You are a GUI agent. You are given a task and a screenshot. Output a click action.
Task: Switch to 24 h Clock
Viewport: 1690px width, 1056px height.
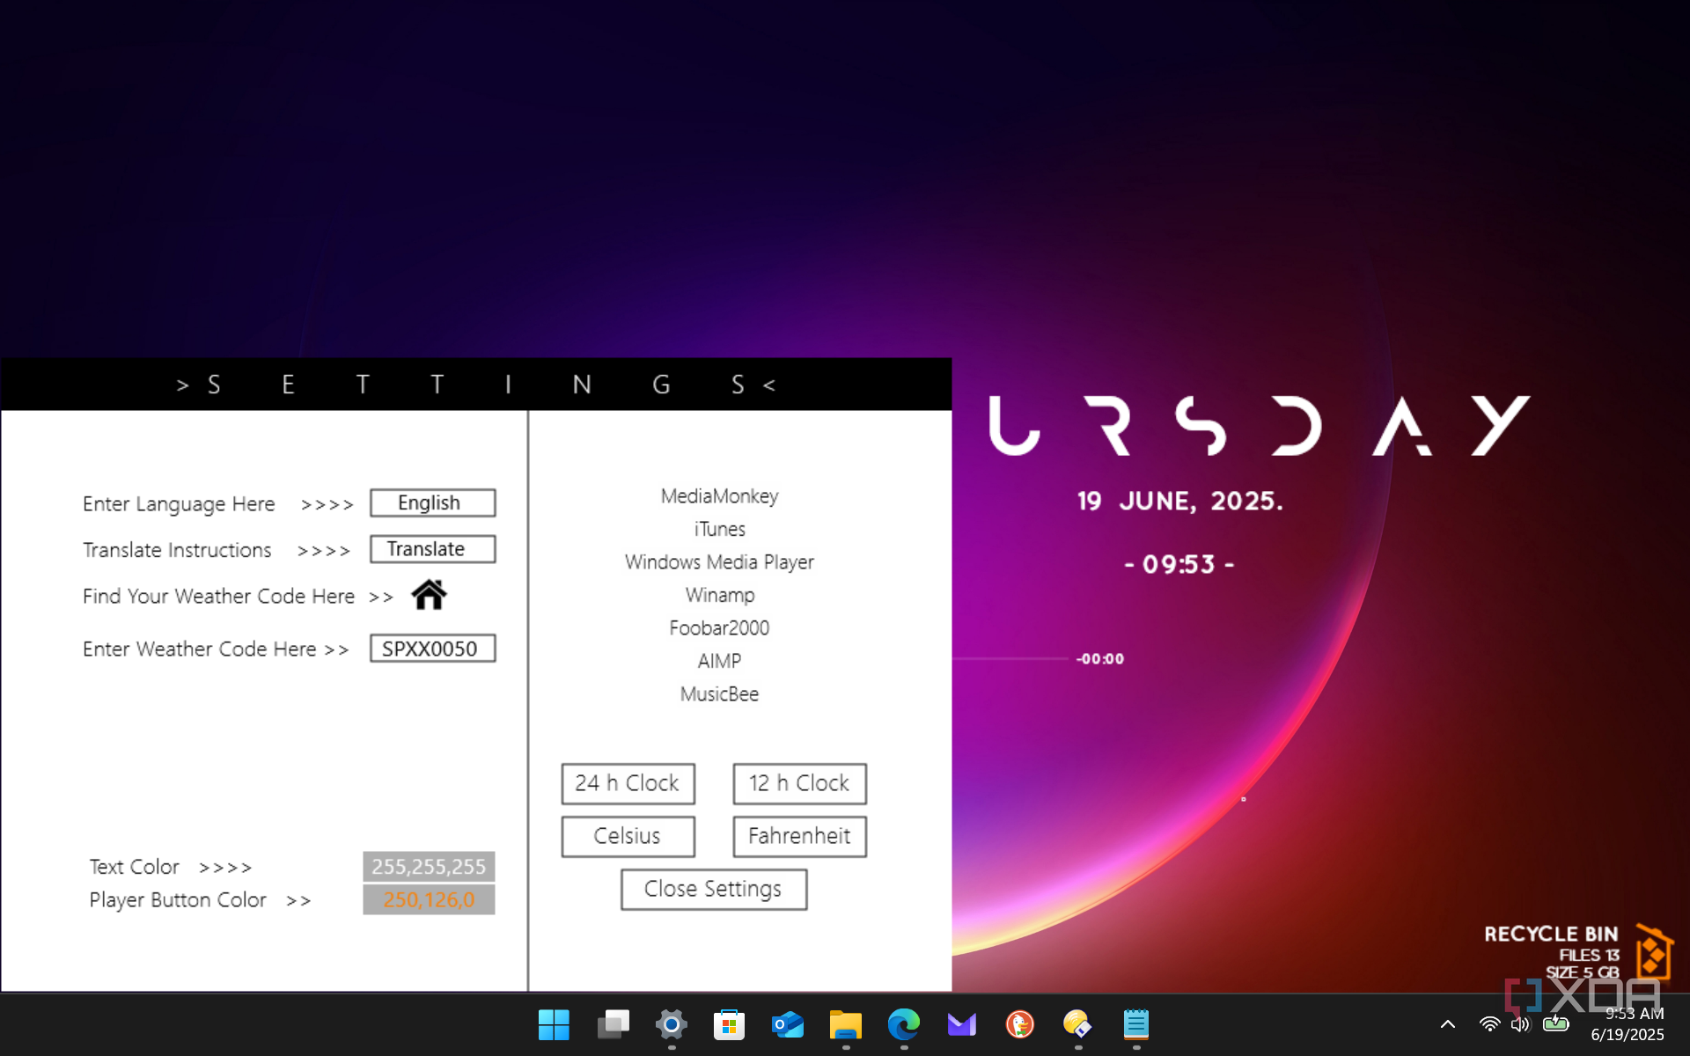click(x=628, y=783)
